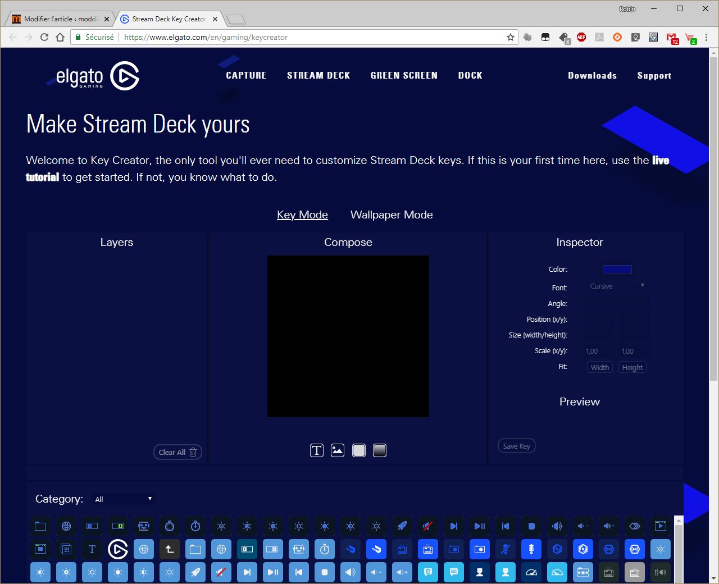The width and height of the screenshot is (719, 584).
Task: Pick the dark folder icon in the gallery
Action: tap(40, 526)
